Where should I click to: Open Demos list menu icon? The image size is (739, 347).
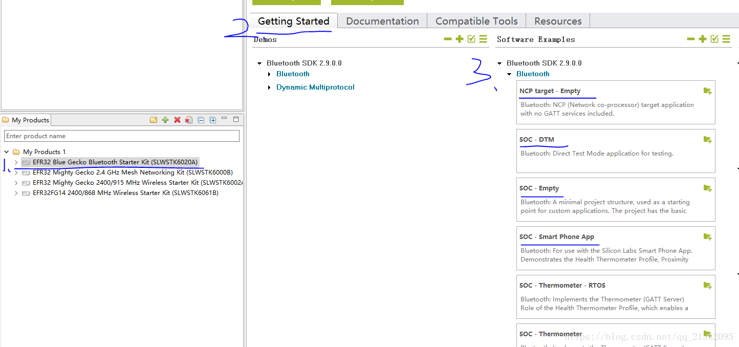[483, 39]
